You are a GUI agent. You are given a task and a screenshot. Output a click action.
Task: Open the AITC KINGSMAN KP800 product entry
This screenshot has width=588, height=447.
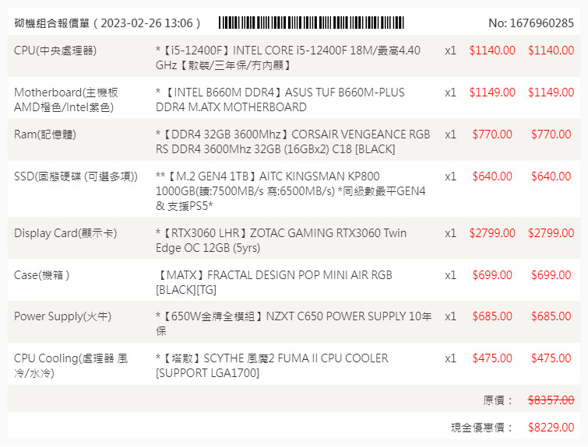(290, 190)
